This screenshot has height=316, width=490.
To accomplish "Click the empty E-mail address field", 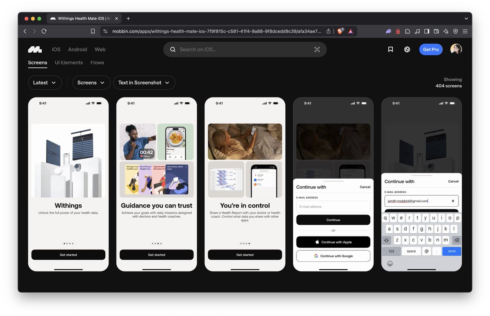I will point(333,206).
